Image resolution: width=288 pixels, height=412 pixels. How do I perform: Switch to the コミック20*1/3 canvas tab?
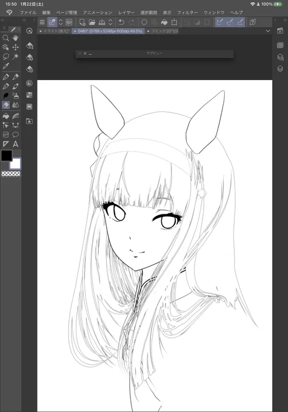click(x=162, y=31)
